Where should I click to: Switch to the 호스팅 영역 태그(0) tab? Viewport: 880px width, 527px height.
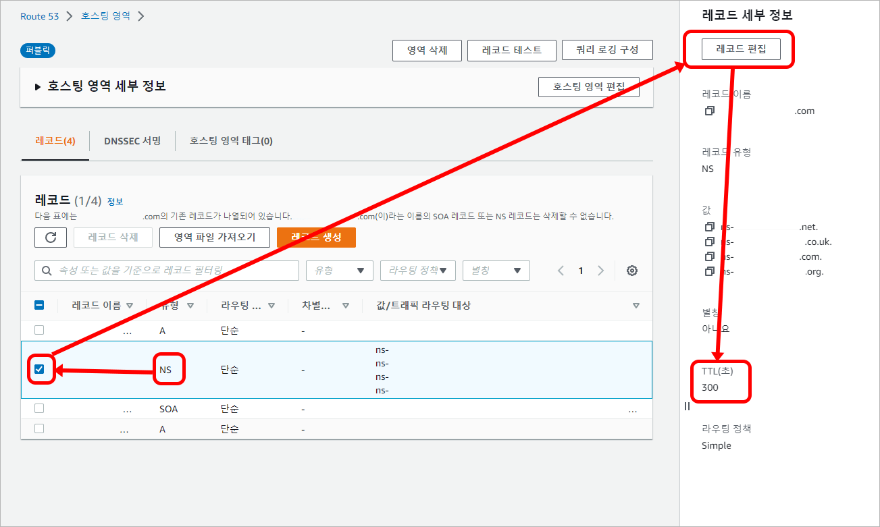(231, 141)
